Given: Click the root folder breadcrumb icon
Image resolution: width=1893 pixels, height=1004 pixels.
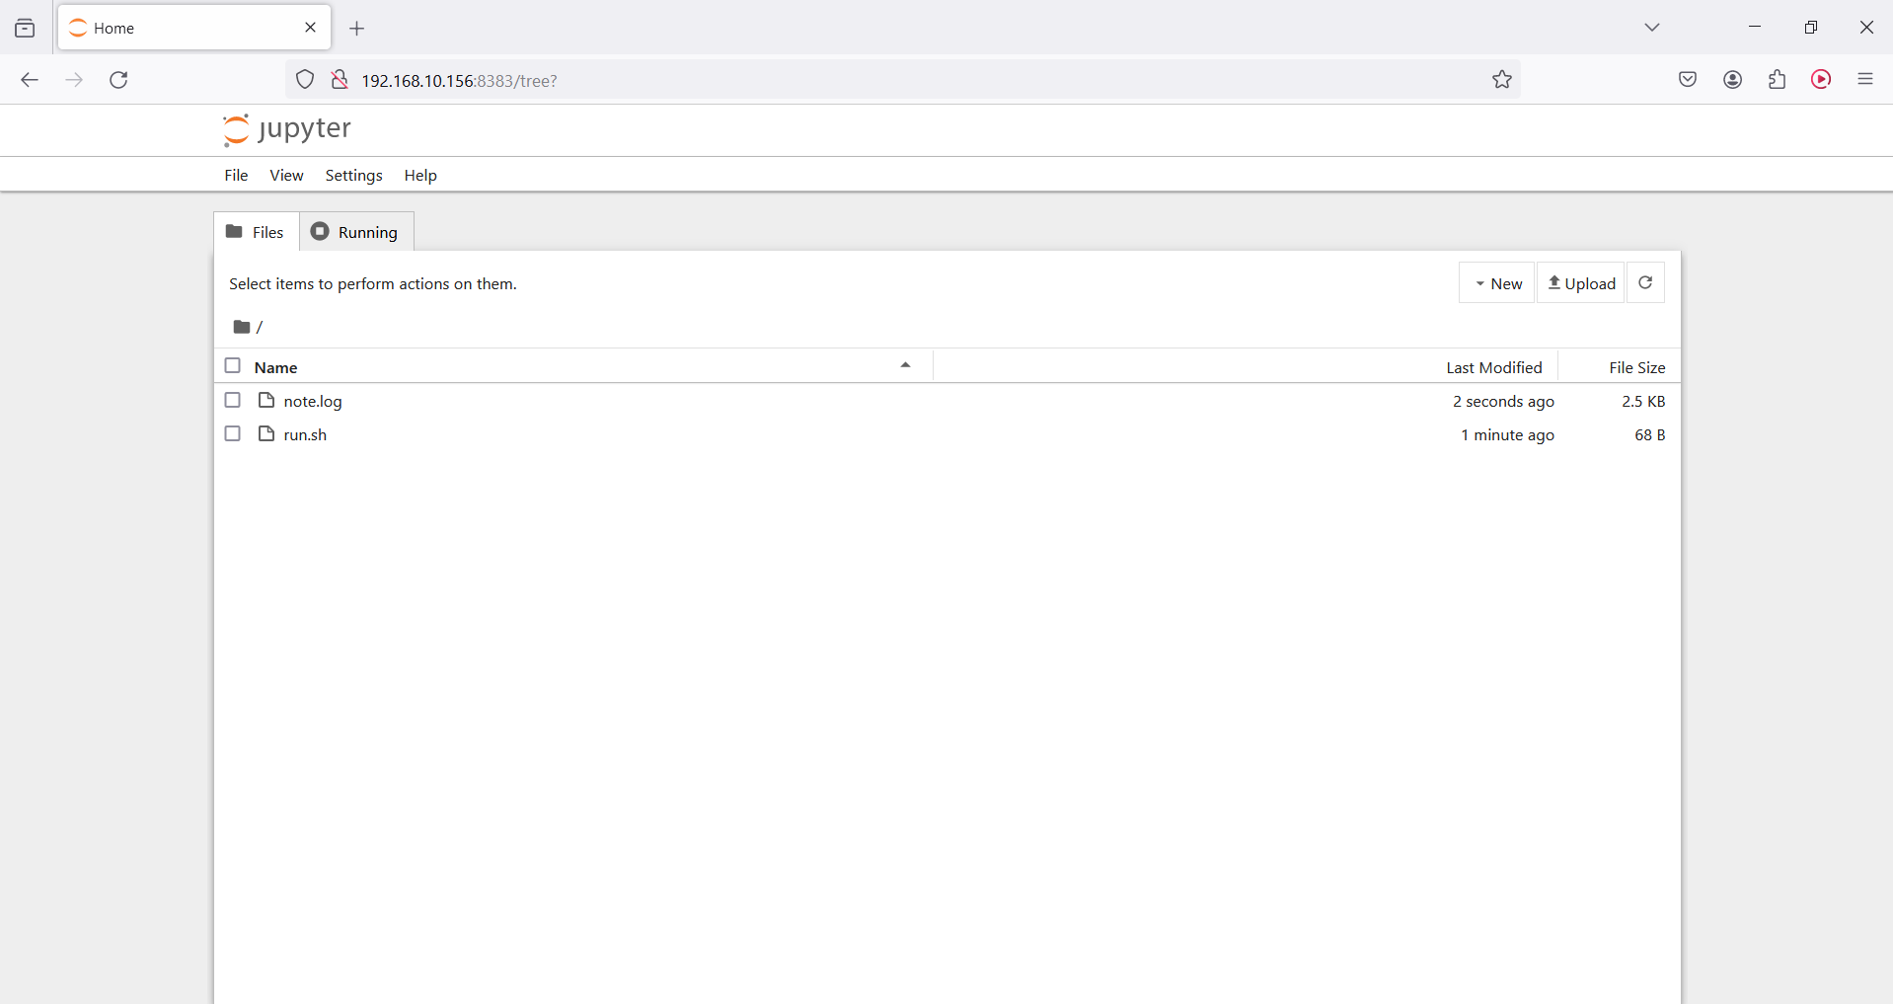Looking at the screenshot, I should pyautogui.click(x=241, y=327).
